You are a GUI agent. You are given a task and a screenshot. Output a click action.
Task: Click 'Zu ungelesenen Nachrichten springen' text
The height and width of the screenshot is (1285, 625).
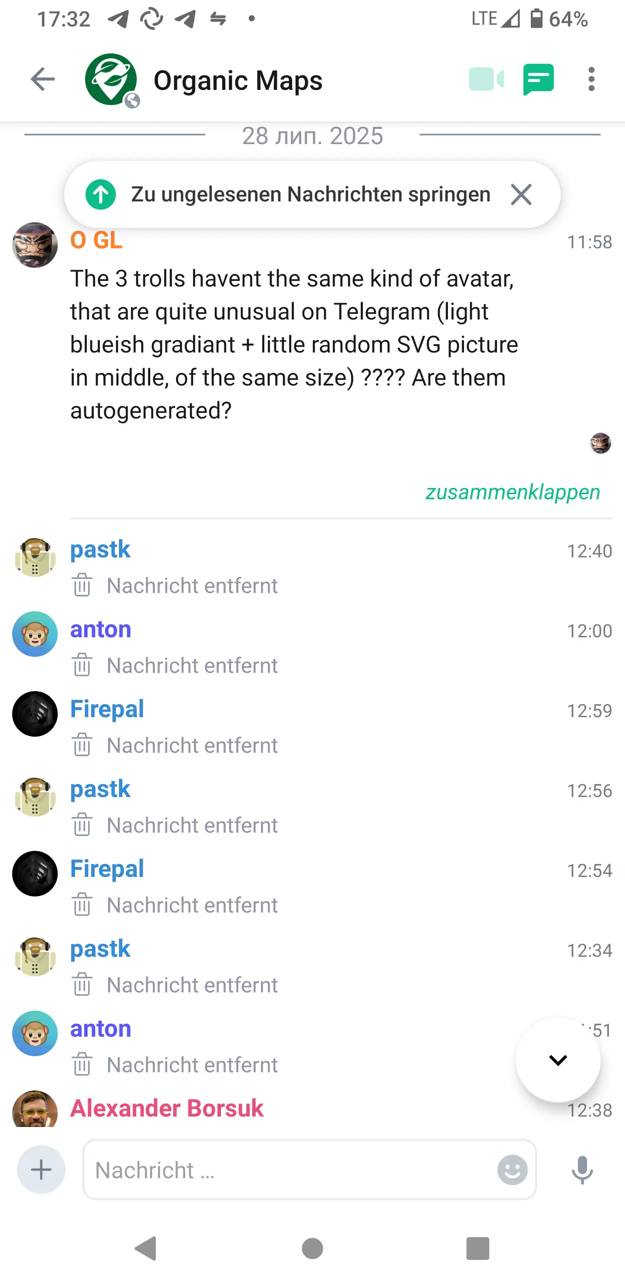point(311,194)
